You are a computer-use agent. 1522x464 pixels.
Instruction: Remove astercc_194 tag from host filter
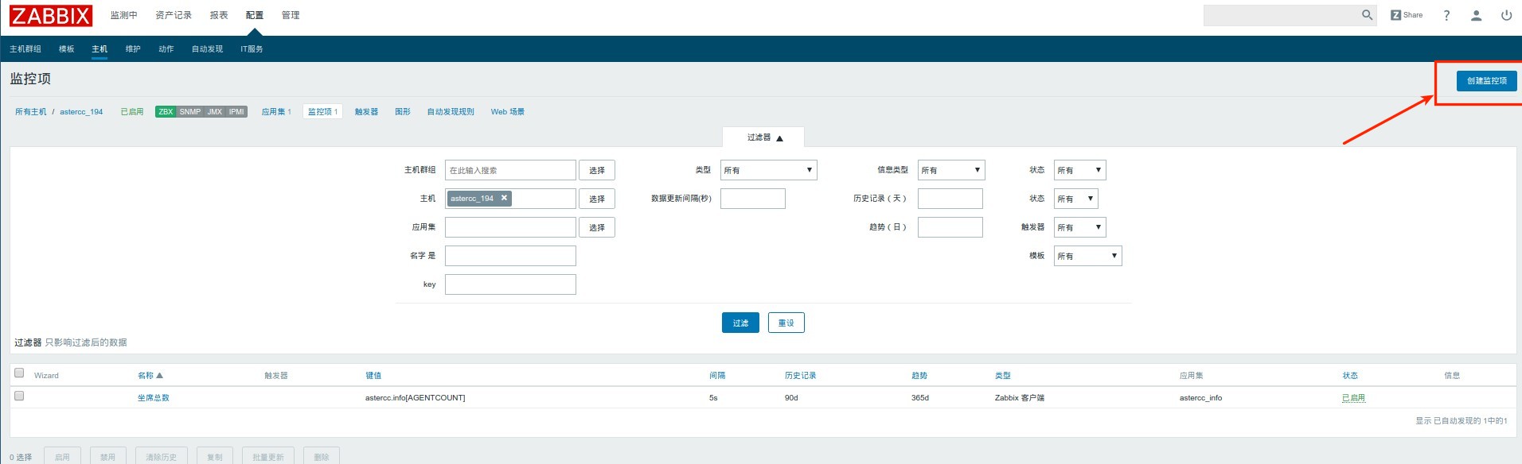pyautogui.click(x=504, y=198)
